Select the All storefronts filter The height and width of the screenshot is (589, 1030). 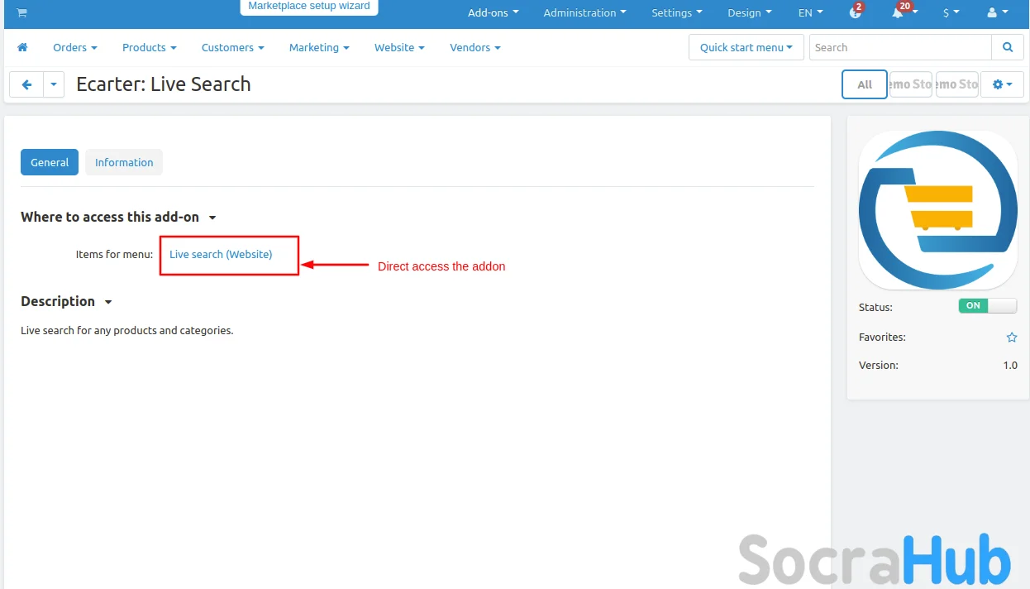tap(865, 84)
